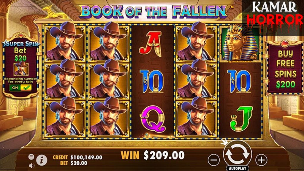Click the Super Spin explorer thumbnail
The width and height of the screenshot is (304, 171).
click(21, 69)
